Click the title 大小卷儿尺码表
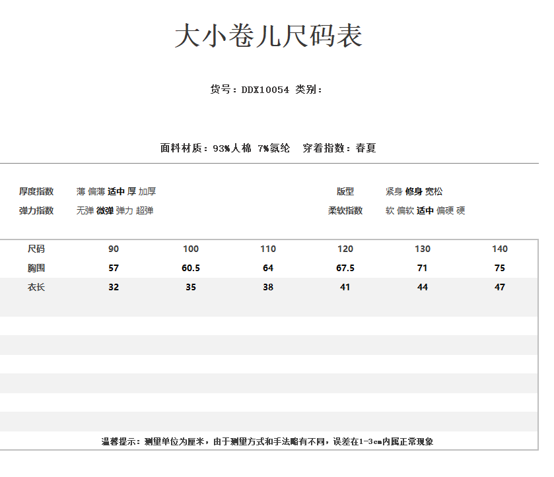Image resolution: width=554 pixels, height=477 pixels. tap(269, 36)
